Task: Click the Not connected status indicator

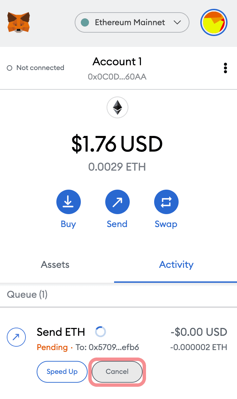Action: click(x=36, y=68)
